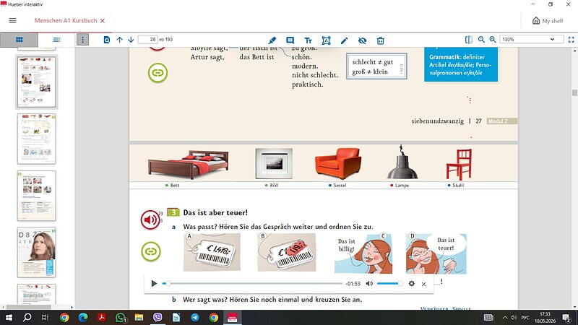
Task: Switch keyboard language РУС
Action: click(x=525, y=317)
